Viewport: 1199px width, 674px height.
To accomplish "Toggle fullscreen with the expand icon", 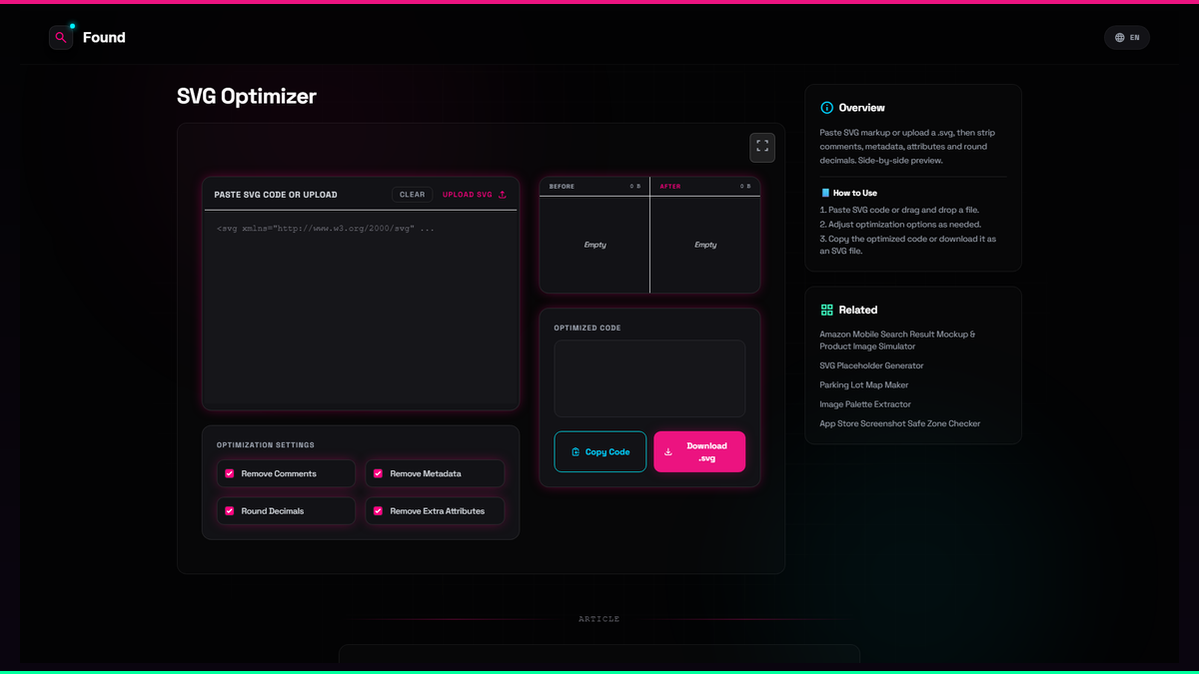I will tap(762, 147).
